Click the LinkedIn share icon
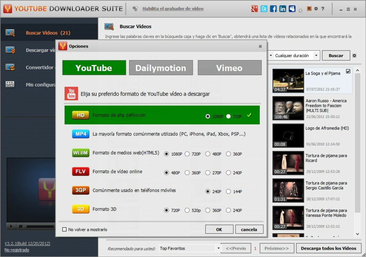Screen dimensions: 366x257 coord(283,9)
